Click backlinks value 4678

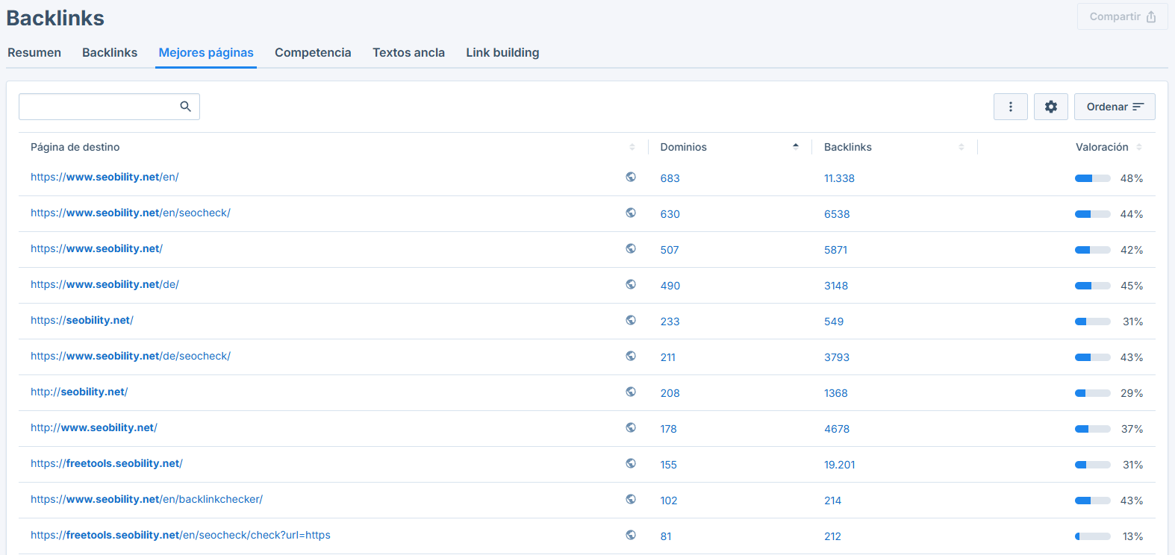point(837,429)
